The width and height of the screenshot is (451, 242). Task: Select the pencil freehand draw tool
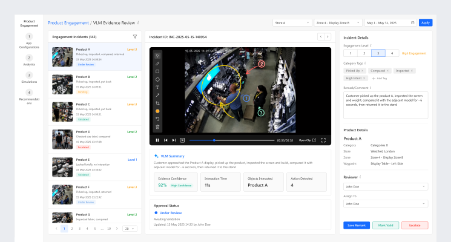[x=157, y=64]
